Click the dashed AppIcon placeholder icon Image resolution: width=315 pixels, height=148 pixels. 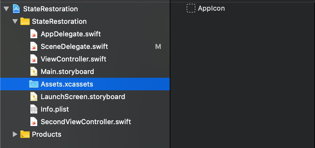click(x=191, y=8)
